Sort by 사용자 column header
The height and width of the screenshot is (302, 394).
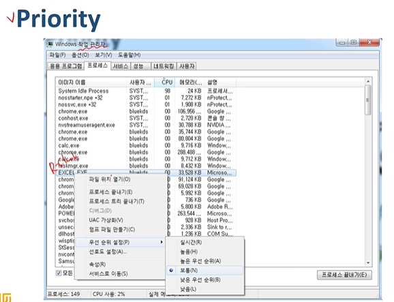140,82
